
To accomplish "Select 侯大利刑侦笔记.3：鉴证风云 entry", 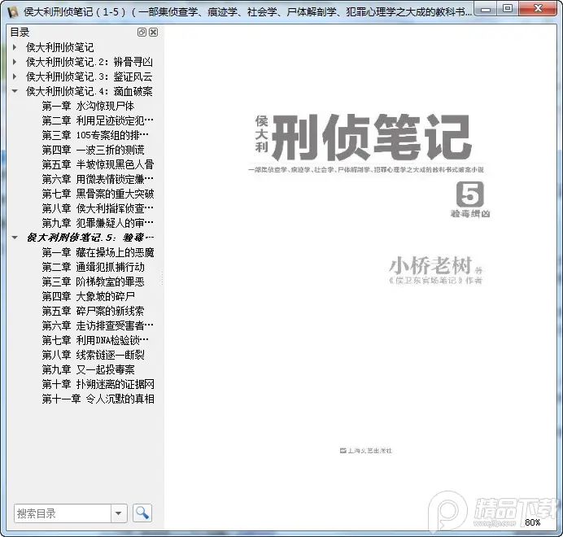I will (x=89, y=76).
